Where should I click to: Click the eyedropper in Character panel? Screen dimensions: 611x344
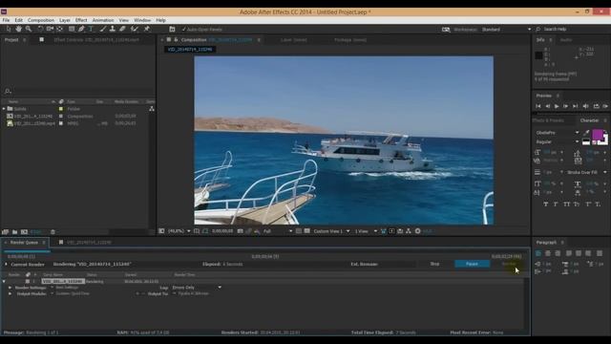586,133
